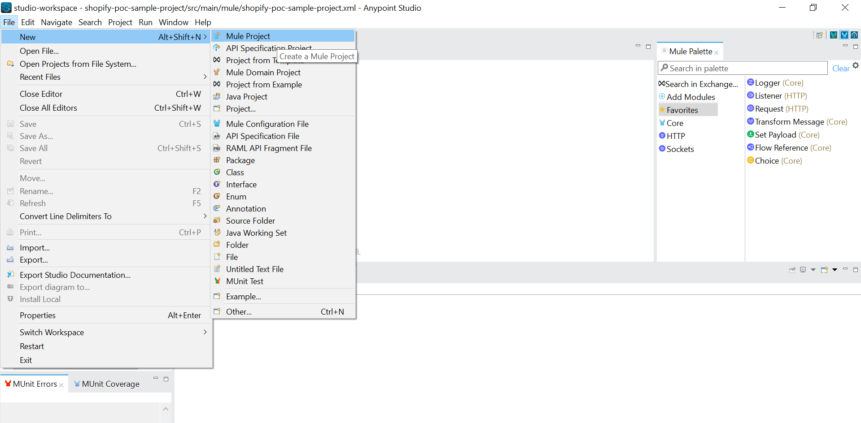Click the Search in palette field

[x=743, y=68]
